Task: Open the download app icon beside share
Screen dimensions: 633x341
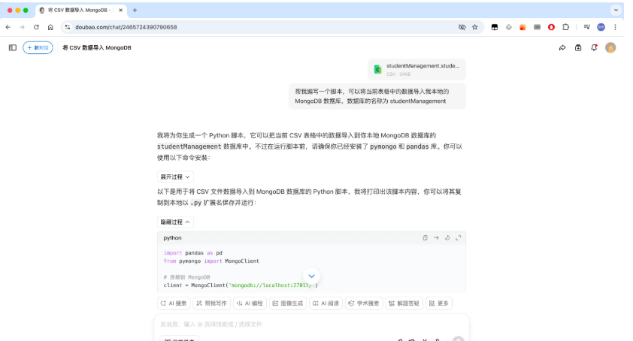Action: point(578,47)
